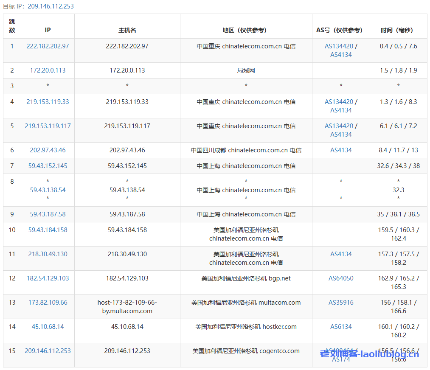Open hop 12 IP link 182.54.129.103
Viewport: 430px width, 370px height.
pos(48,278)
